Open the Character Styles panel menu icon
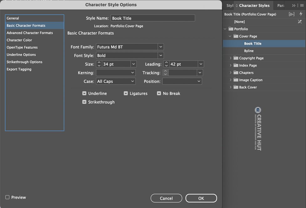Viewport: 306px width, 208px height. pyautogui.click(x=302, y=5)
